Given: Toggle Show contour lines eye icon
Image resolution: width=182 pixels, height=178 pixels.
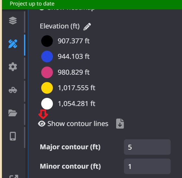Looking at the screenshot, I should (42, 124).
